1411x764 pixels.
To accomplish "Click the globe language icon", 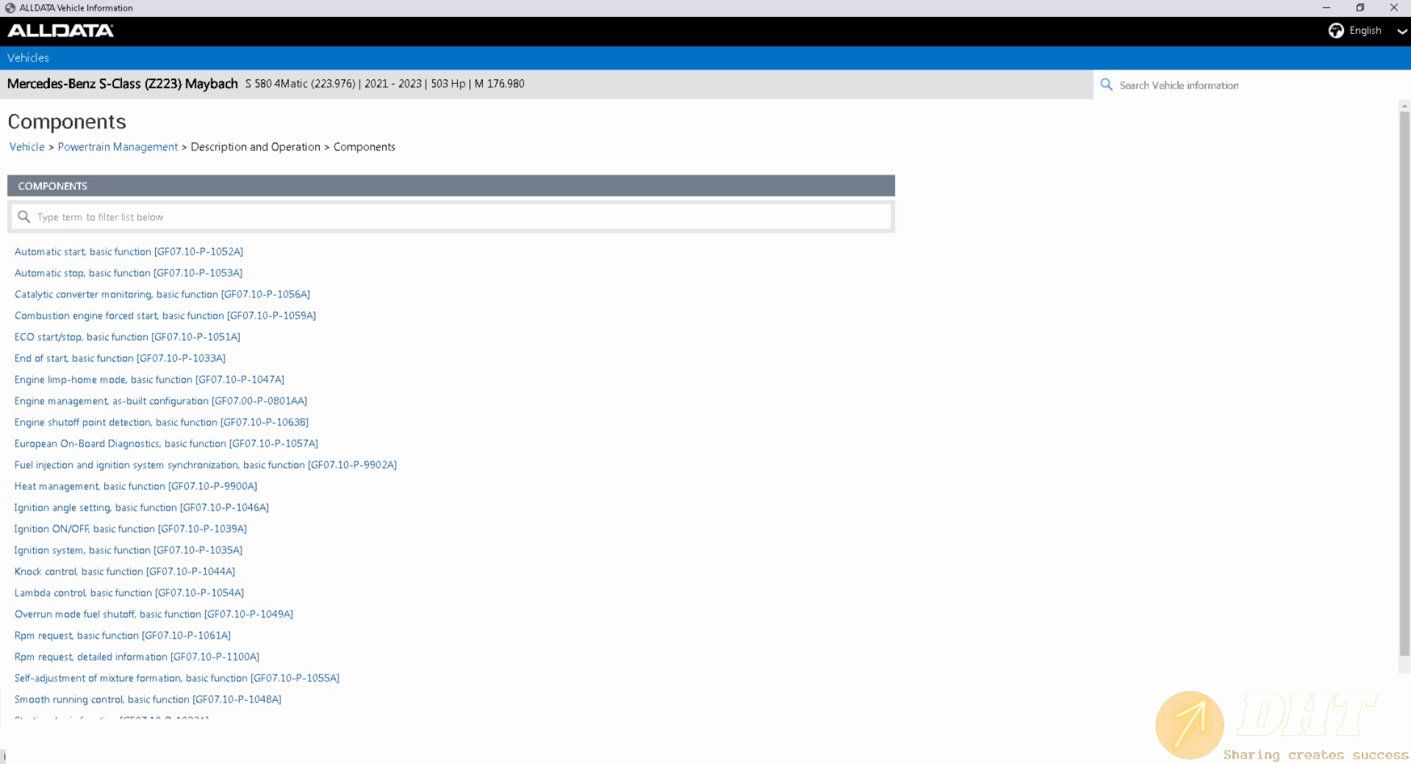I will [1336, 31].
